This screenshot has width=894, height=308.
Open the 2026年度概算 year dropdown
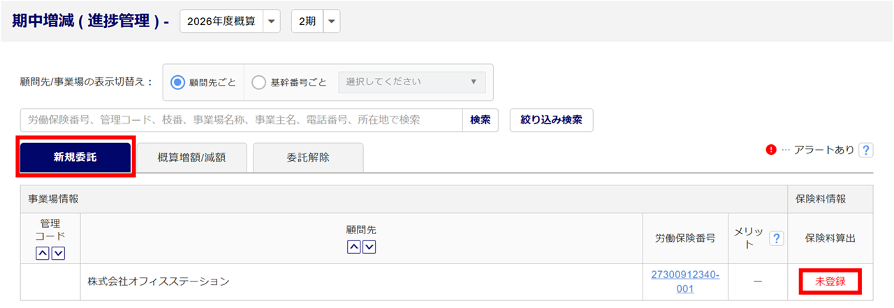tap(230, 22)
